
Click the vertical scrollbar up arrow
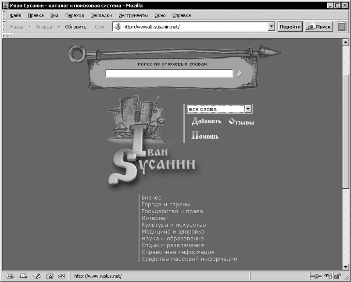point(346,42)
